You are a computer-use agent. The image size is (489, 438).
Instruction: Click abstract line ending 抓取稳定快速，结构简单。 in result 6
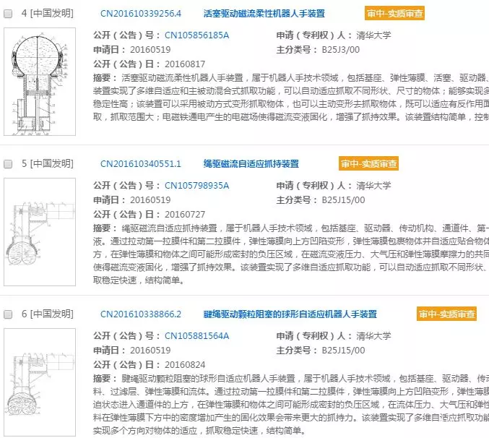point(199,431)
